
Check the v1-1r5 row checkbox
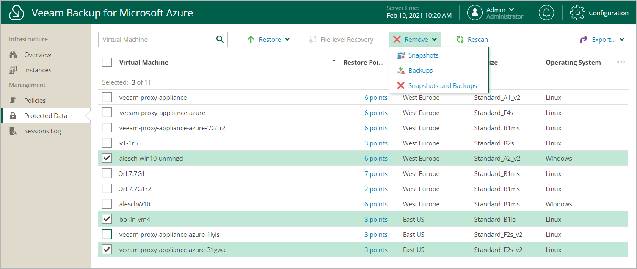pyautogui.click(x=107, y=143)
